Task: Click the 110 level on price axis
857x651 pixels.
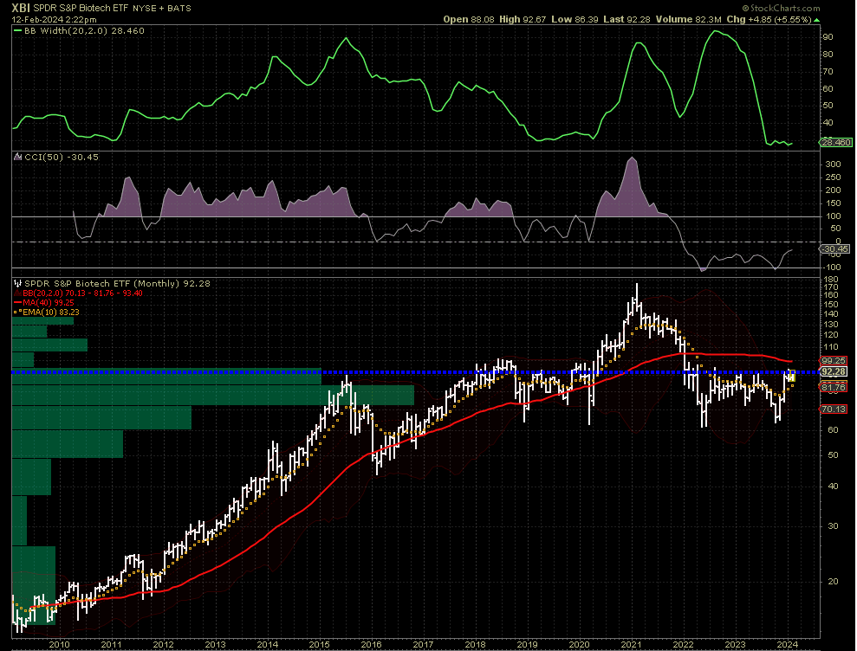Action: click(831, 347)
